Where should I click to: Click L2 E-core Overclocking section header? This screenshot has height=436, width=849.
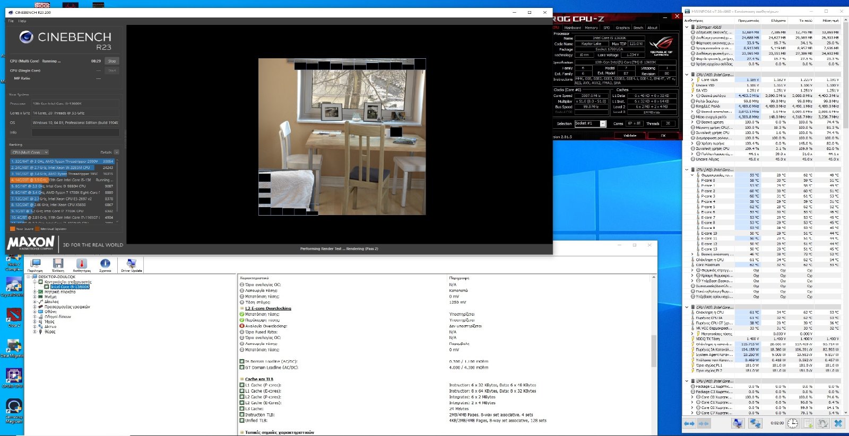268,308
